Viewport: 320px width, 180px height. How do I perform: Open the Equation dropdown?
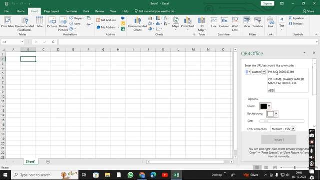307,18
